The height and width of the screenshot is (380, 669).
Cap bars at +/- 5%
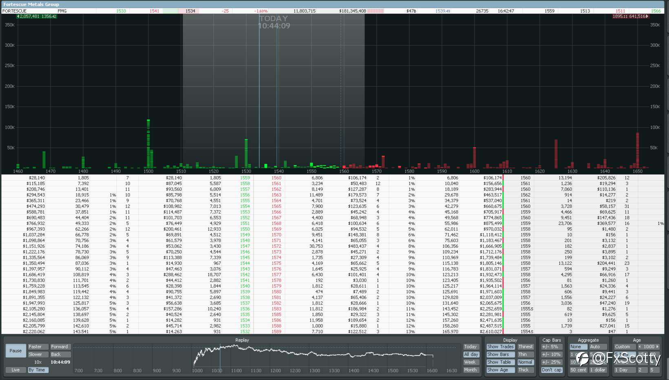[552, 347]
